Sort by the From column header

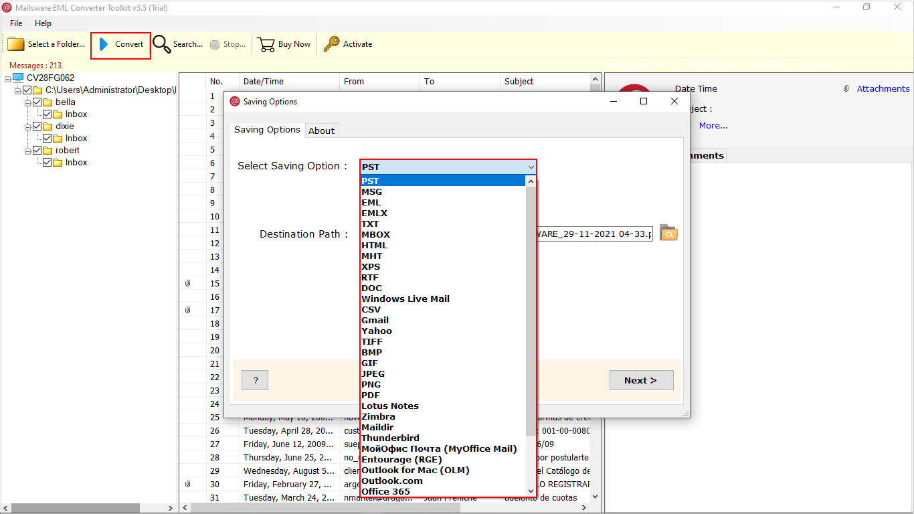[379, 81]
